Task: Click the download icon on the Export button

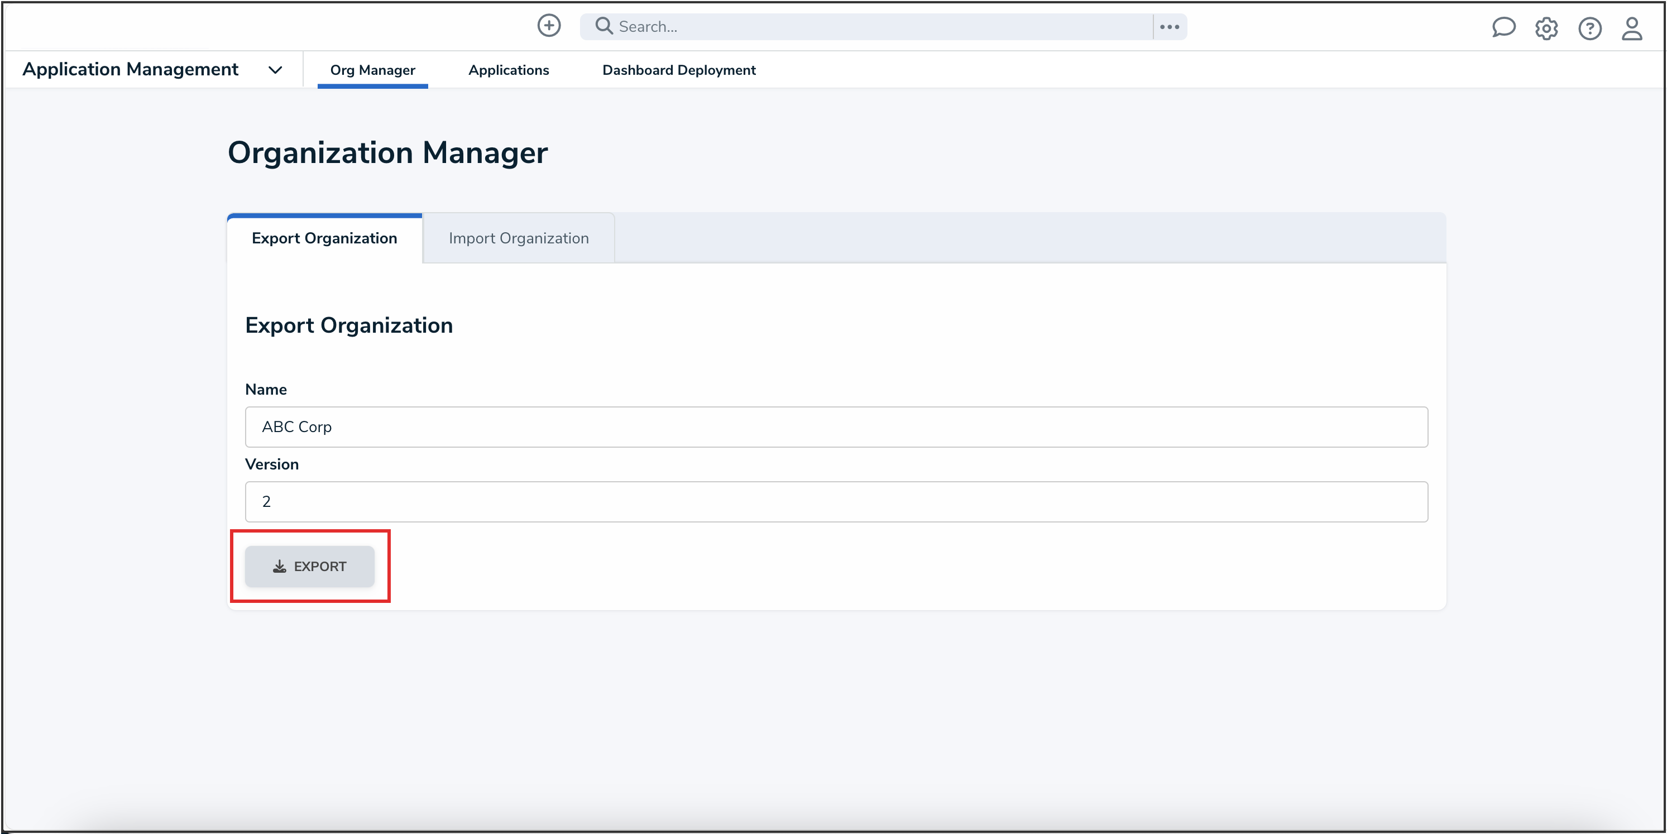Action: 279,566
